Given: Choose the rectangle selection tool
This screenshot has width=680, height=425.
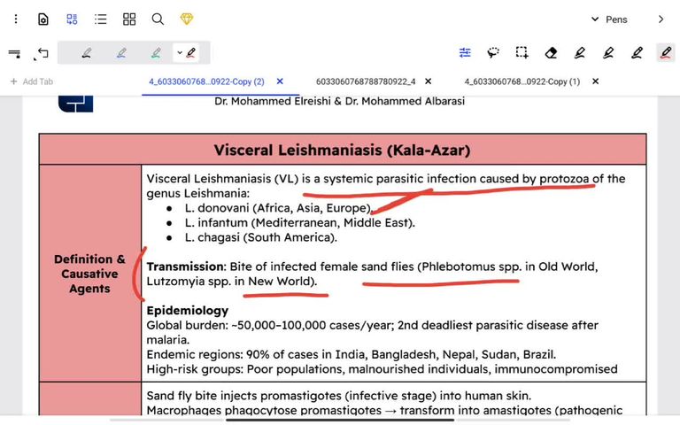Looking at the screenshot, I should point(522,53).
